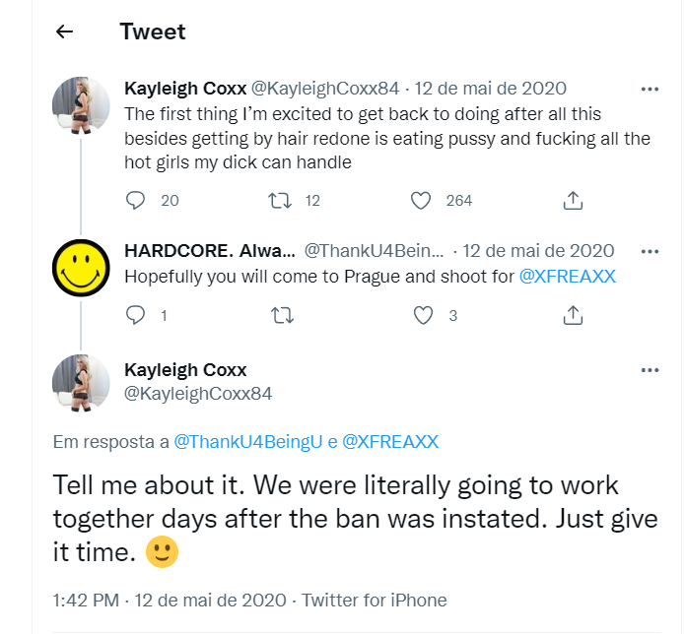Reply to the HARDCORE account's tweet
The height and width of the screenshot is (634, 685).
137,316
